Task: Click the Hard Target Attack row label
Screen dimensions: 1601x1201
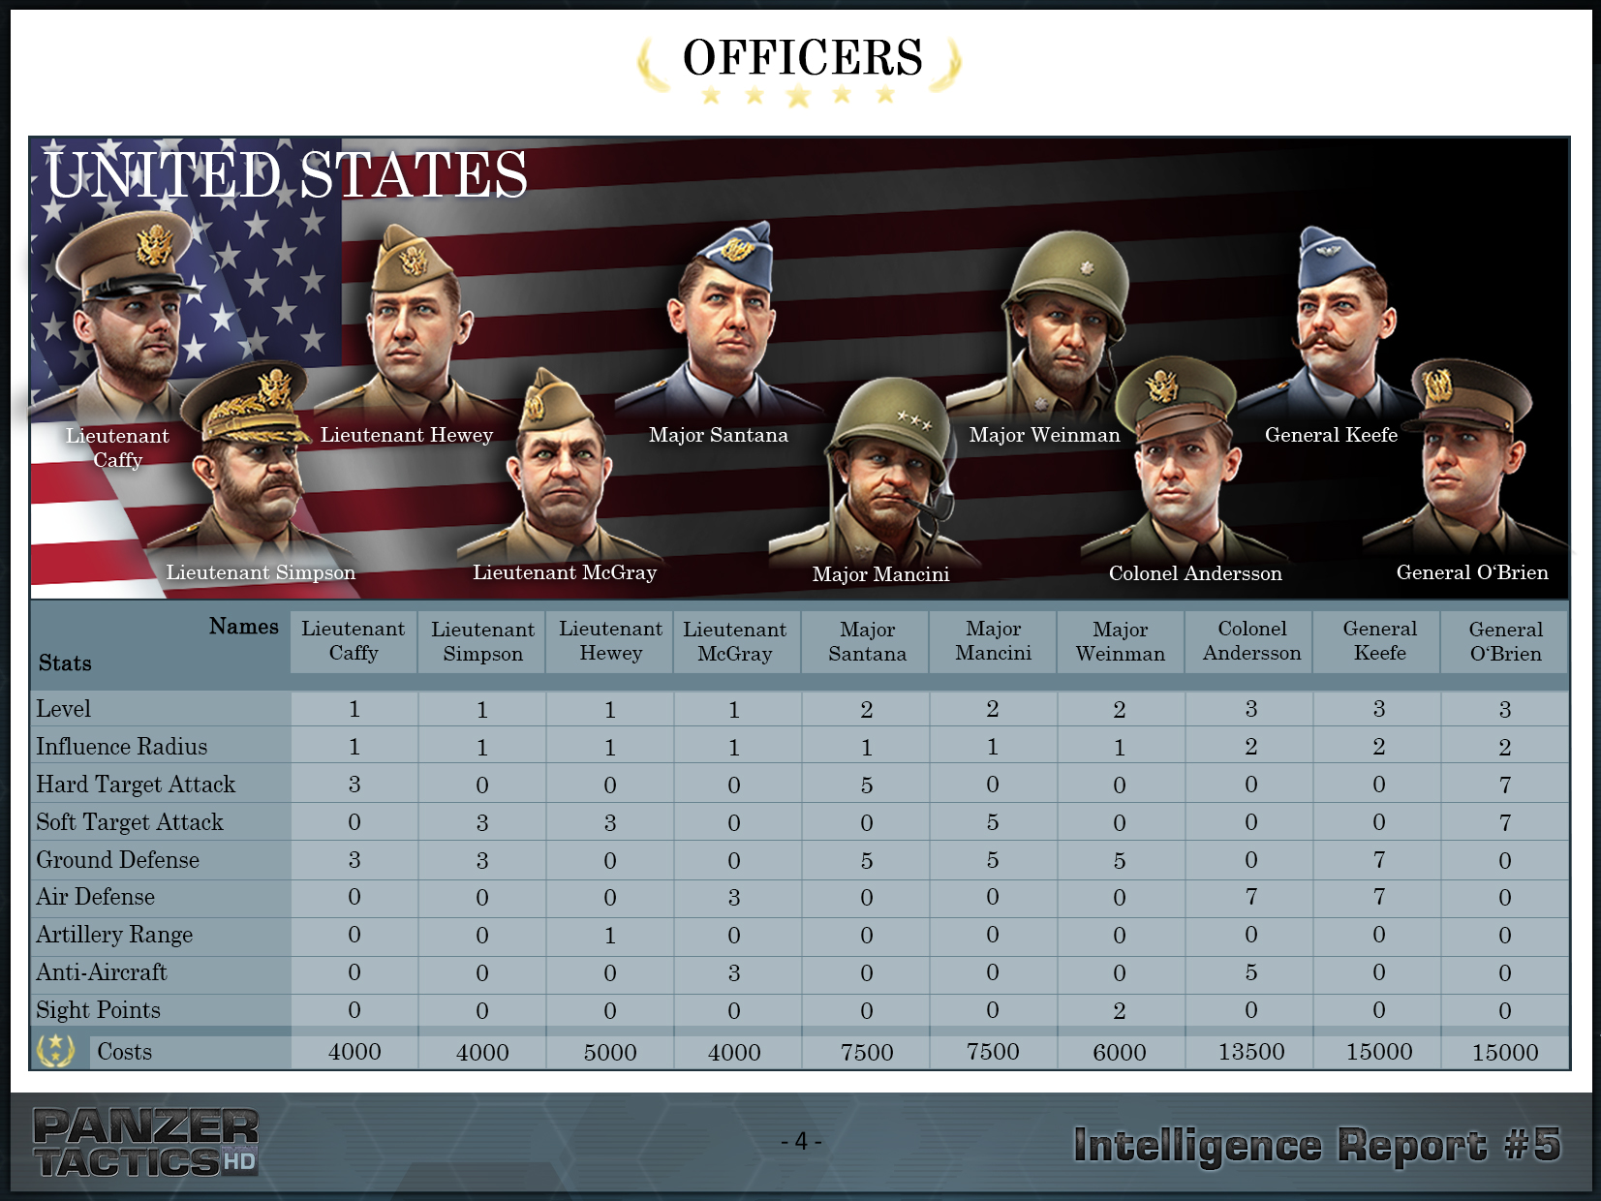Action: point(136,785)
